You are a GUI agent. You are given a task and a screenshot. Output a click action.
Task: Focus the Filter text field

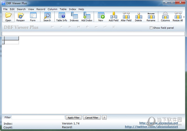(x=38, y=117)
